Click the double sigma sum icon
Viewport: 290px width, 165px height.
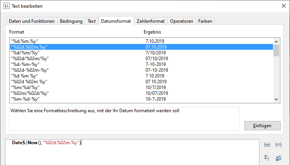pos(267,158)
